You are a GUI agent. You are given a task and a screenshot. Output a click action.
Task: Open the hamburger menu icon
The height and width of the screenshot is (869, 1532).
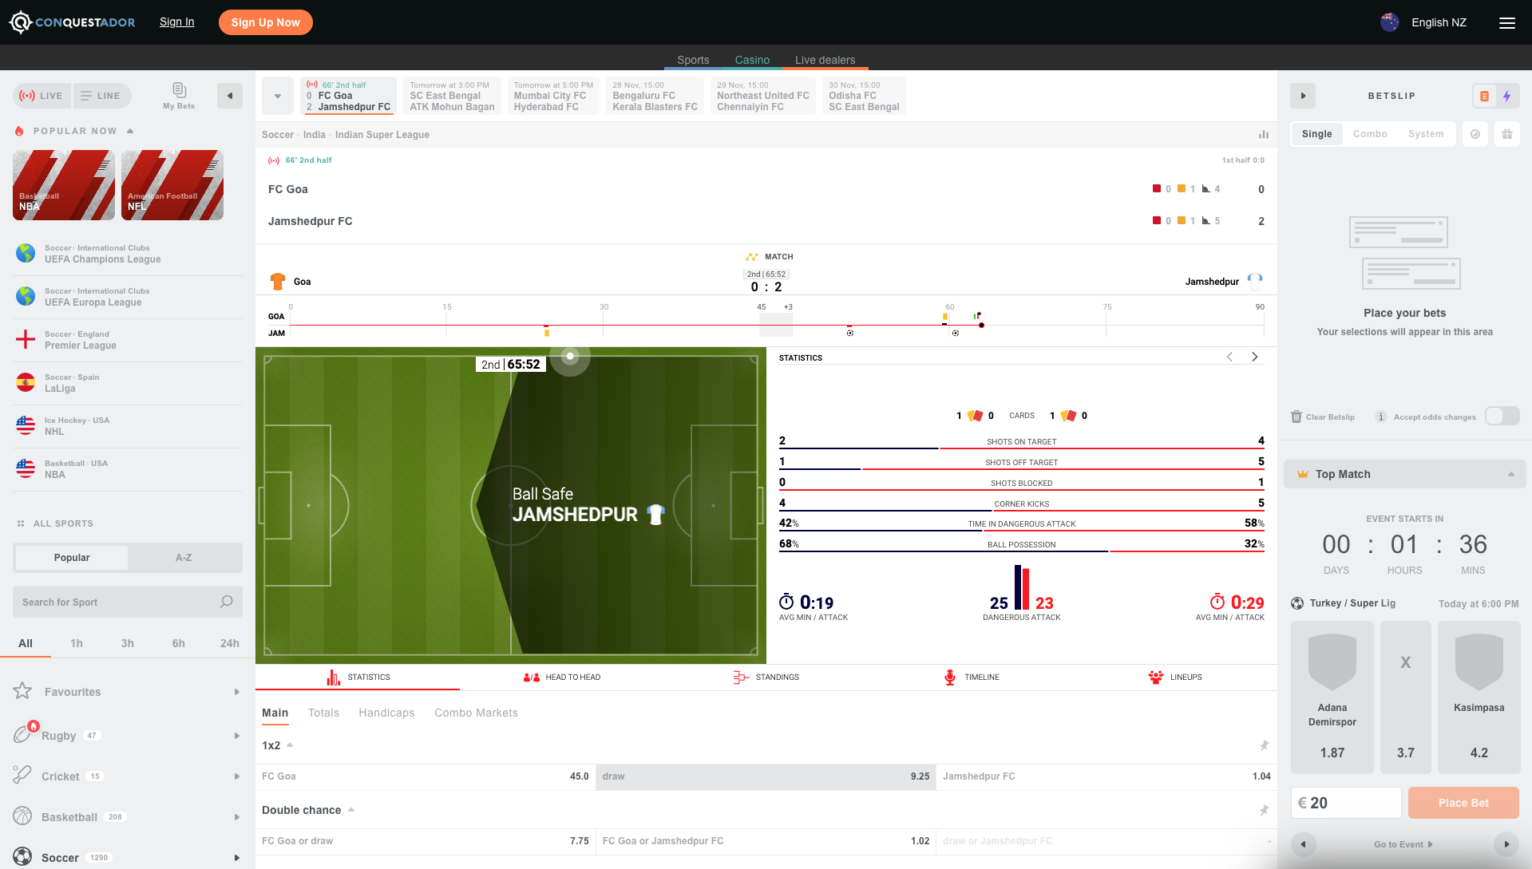pyautogui.click(x=1506, y=22)
